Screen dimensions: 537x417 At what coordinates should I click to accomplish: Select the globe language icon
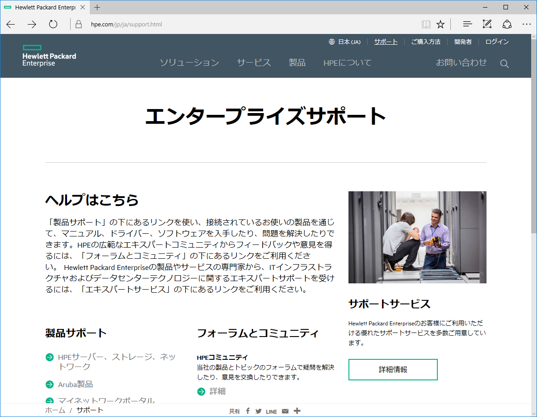click(x=331, y=42)
